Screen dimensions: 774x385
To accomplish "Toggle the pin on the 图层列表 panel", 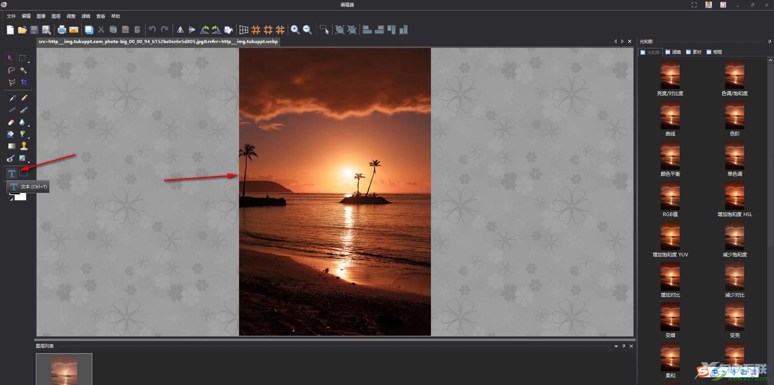I will click(x=624, y=346).
